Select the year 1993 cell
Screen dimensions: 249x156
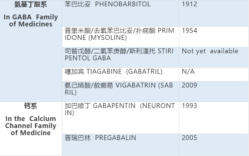pos(189,106)
